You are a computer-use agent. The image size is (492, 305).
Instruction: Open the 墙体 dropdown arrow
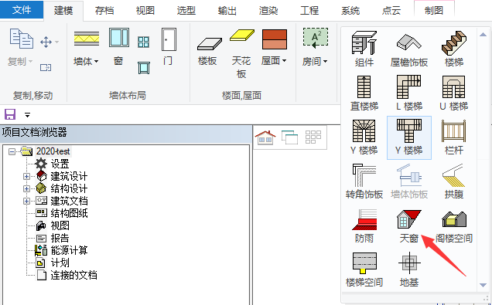(96, 61)
